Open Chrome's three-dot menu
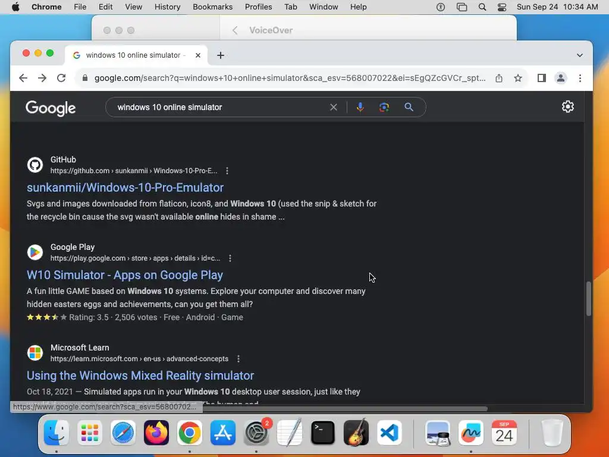Screen dimensions: 609x457 [580, 78]
